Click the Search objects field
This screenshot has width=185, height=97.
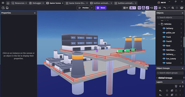coord(170,17)
